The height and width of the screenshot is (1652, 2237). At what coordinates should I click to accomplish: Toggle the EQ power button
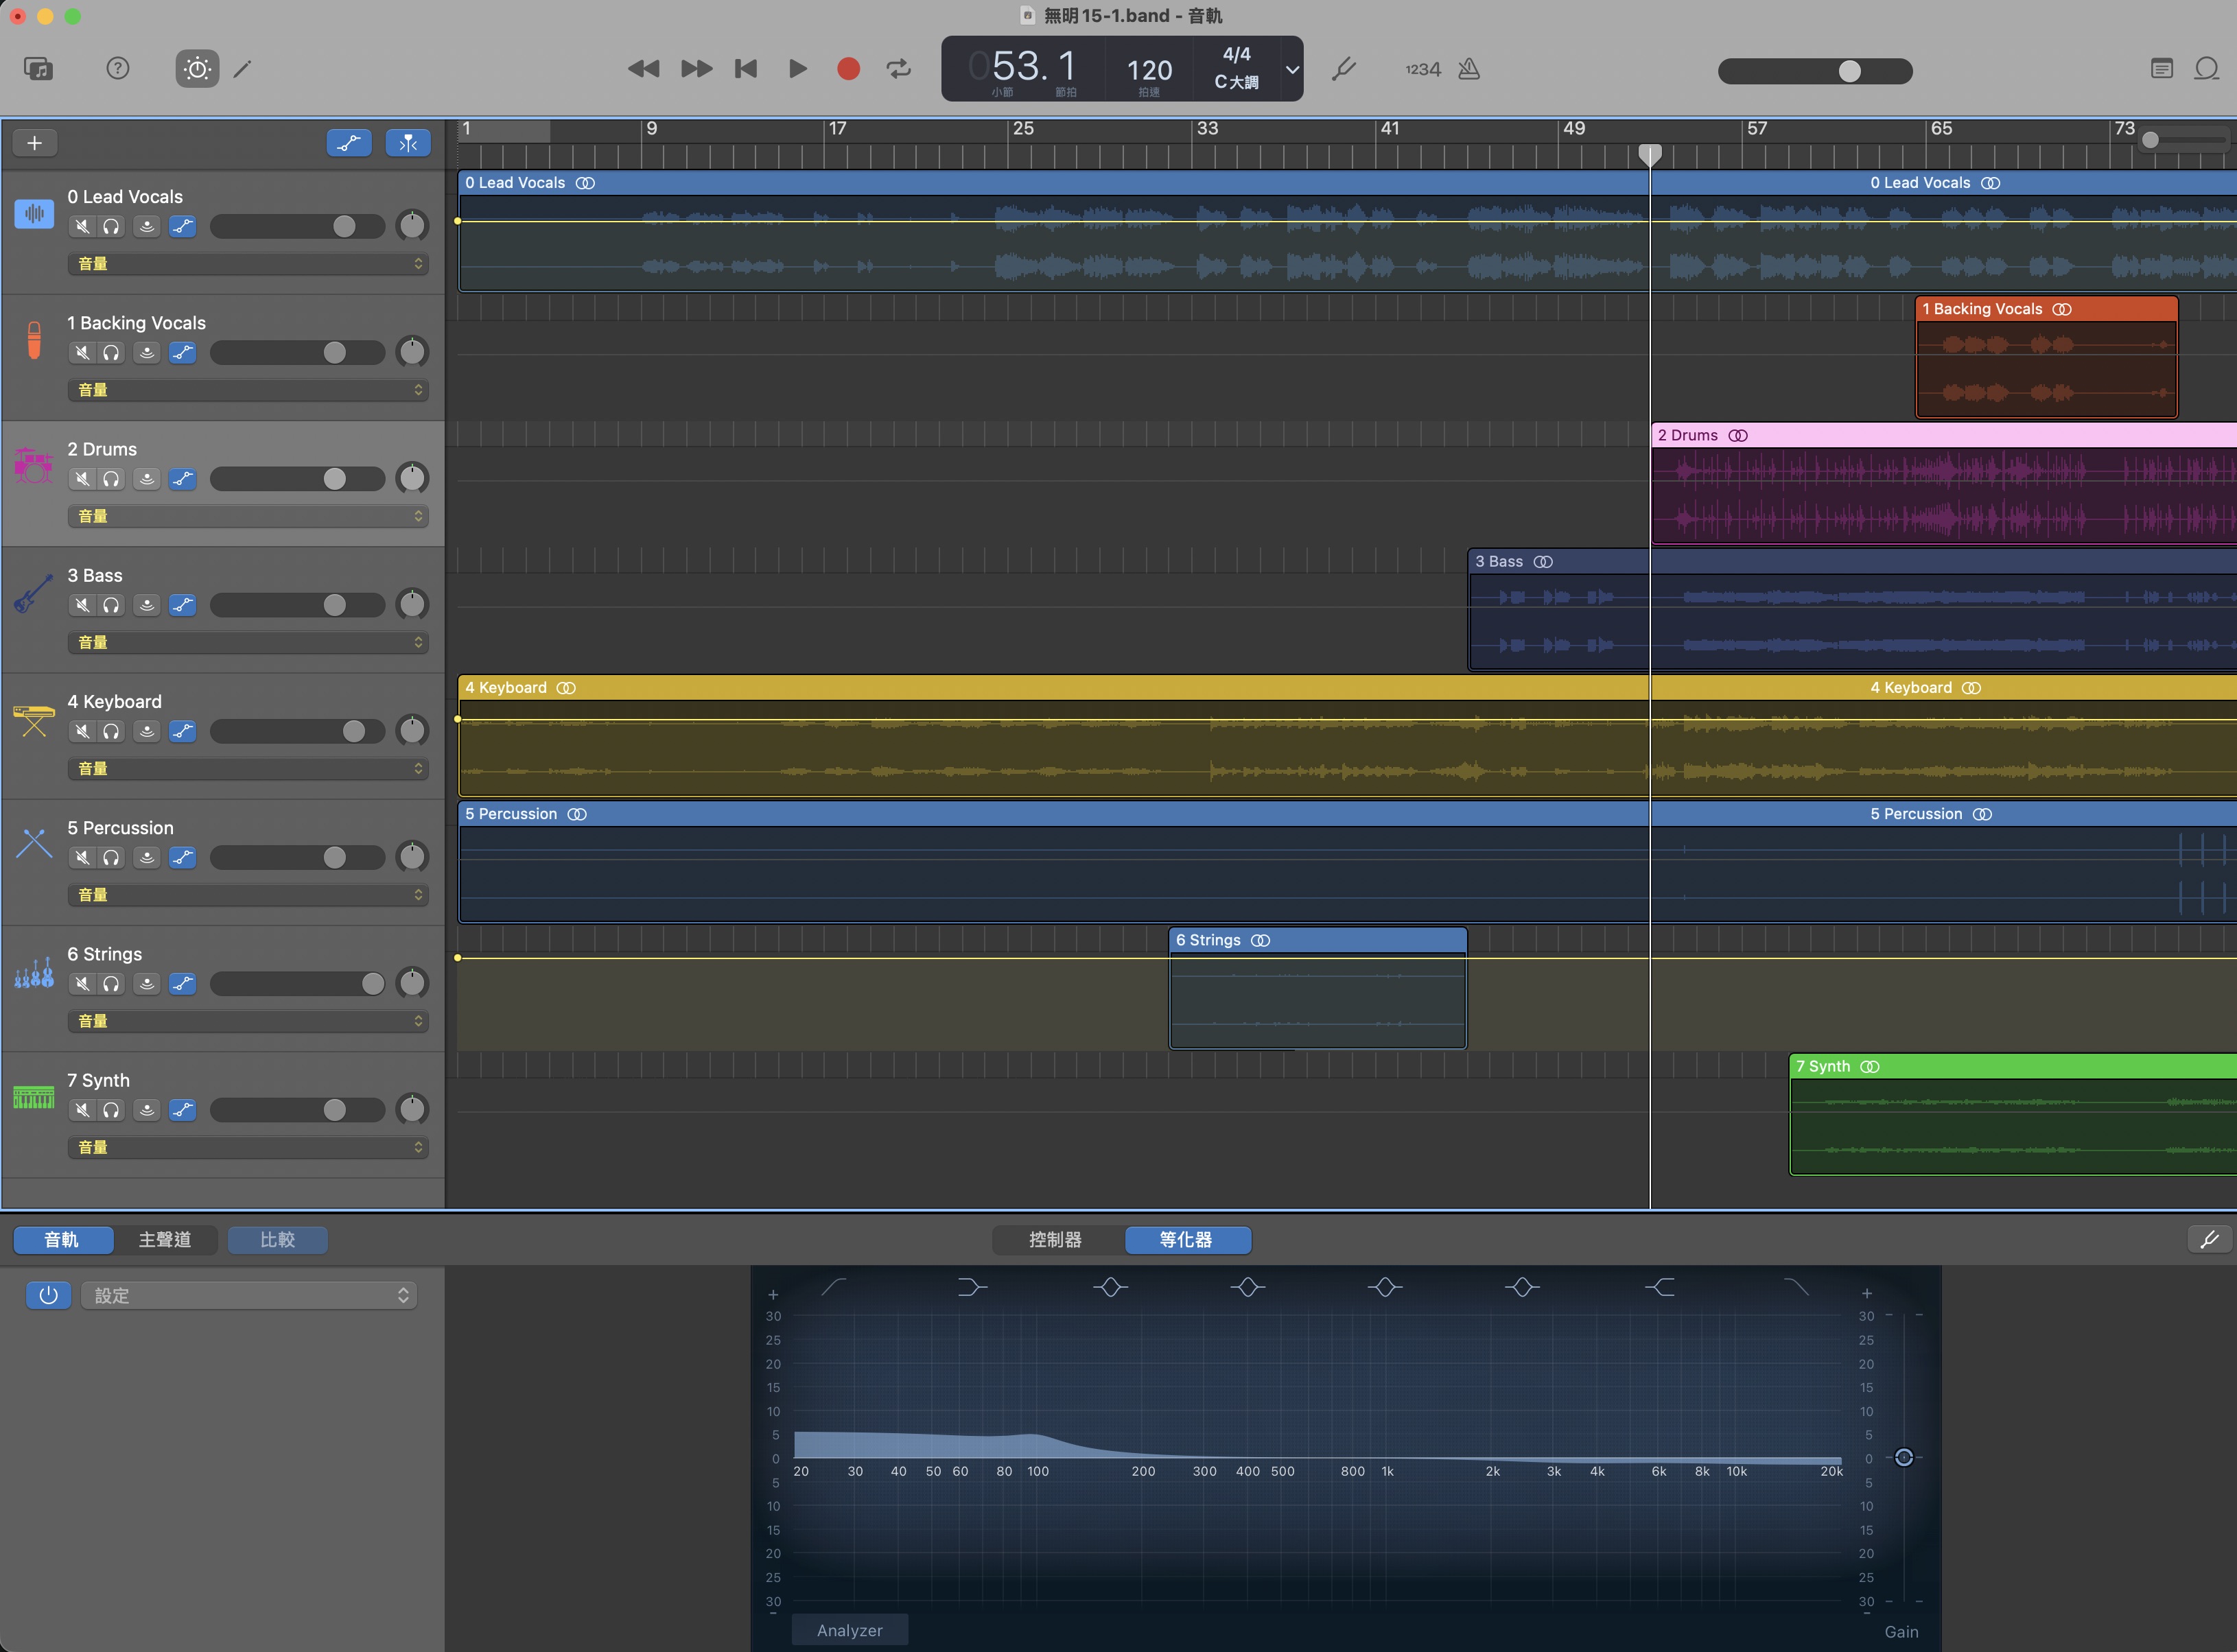pyautogui.click(x=48, y=1295)
